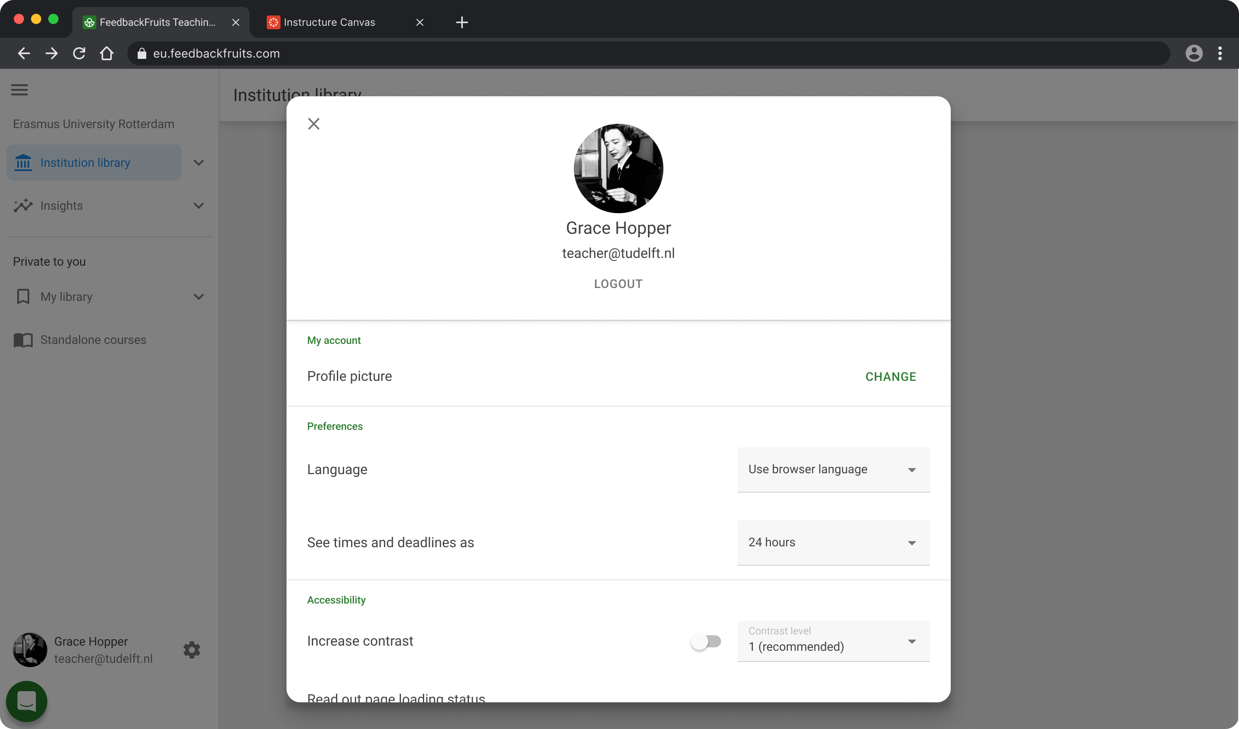Open the hamburger sidebar menu
This screenshot has width=1239, height=729.
coord(20,90)
